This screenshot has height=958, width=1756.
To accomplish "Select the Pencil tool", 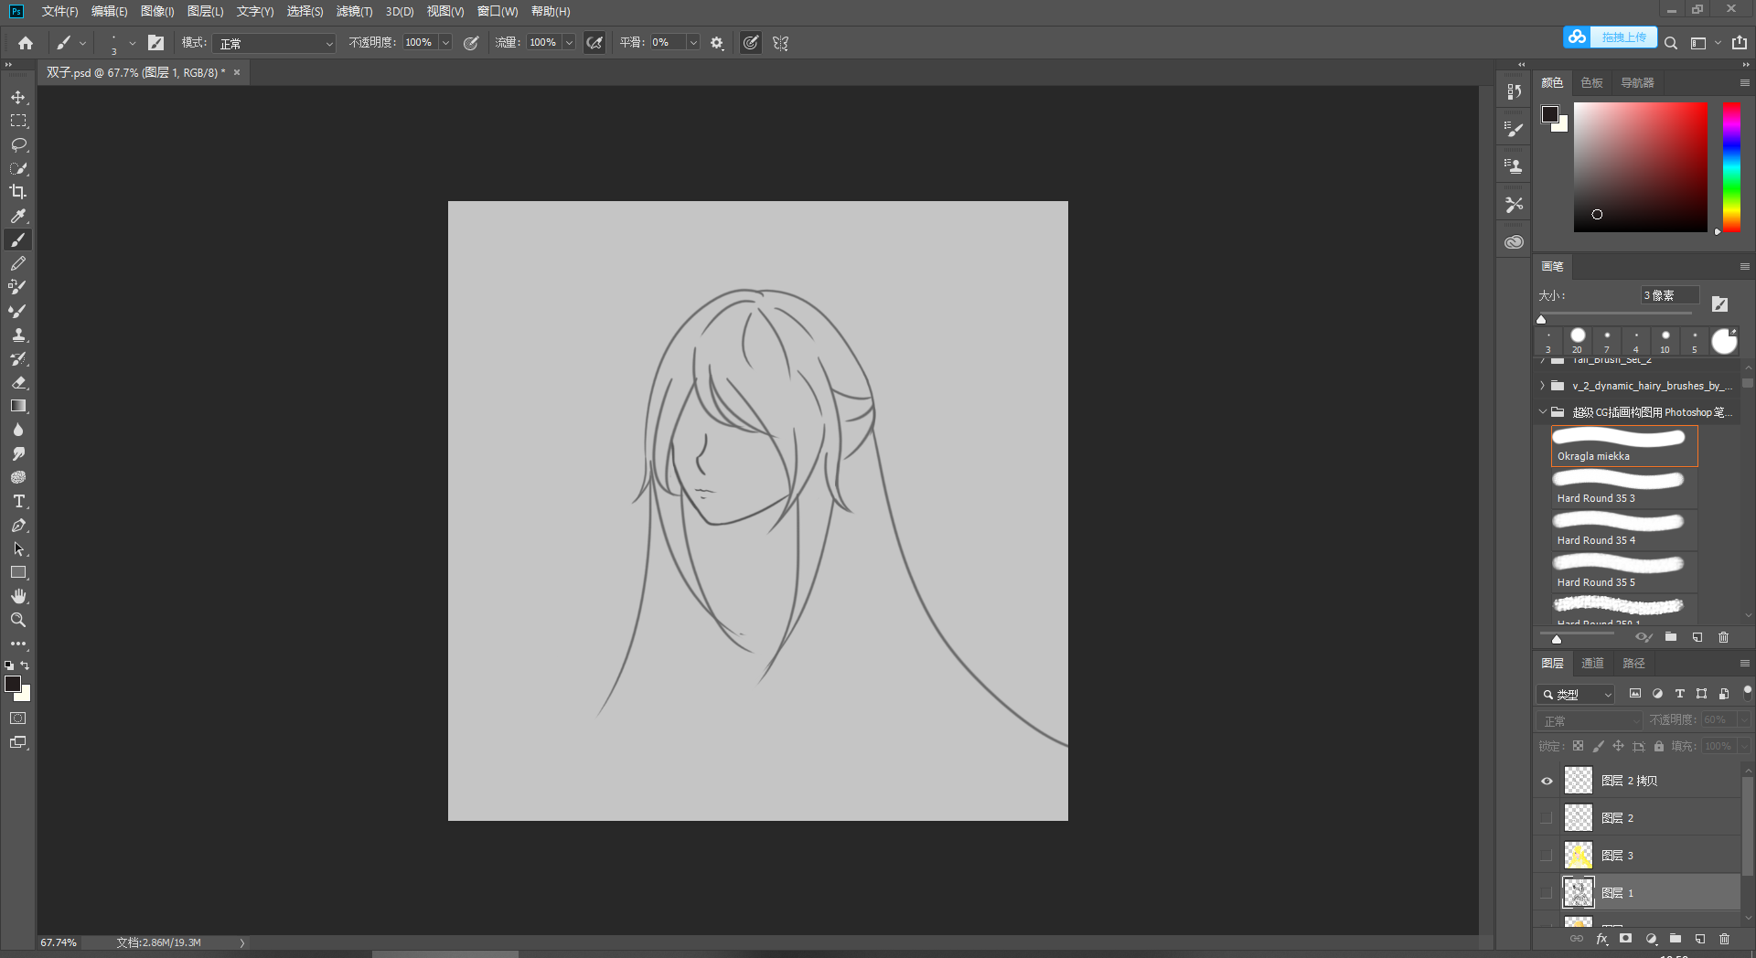I will click(18, 263).
